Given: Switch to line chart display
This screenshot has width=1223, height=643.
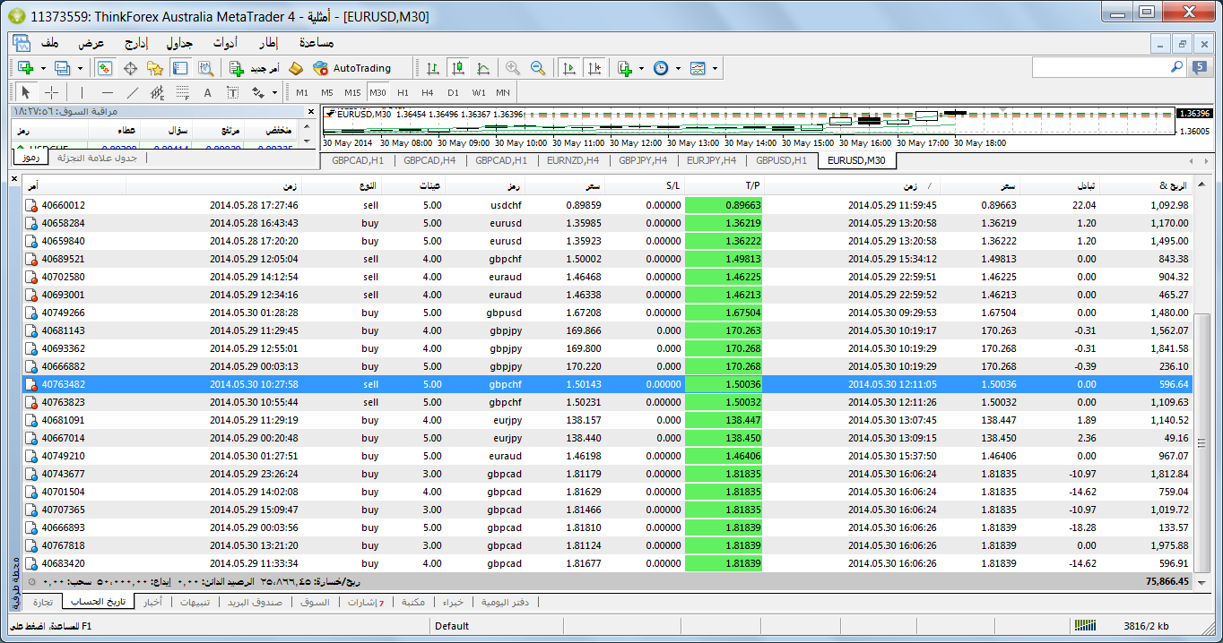Looking at the screenshot, I should [x=483, y=68].
